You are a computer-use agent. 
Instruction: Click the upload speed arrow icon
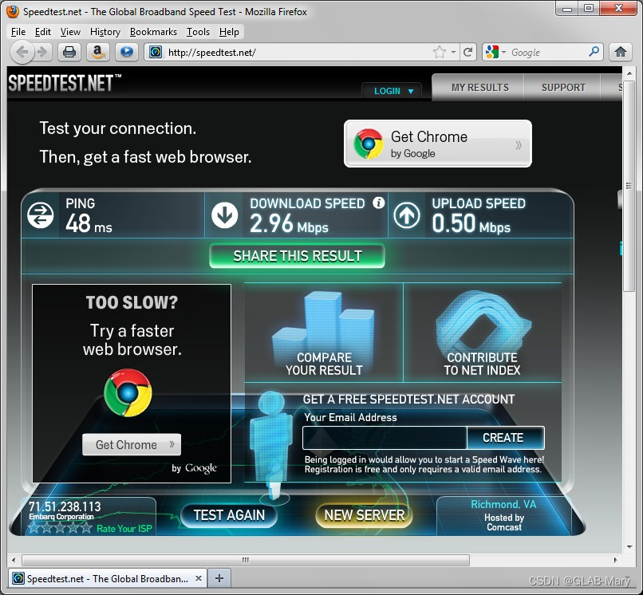(406, 215)
